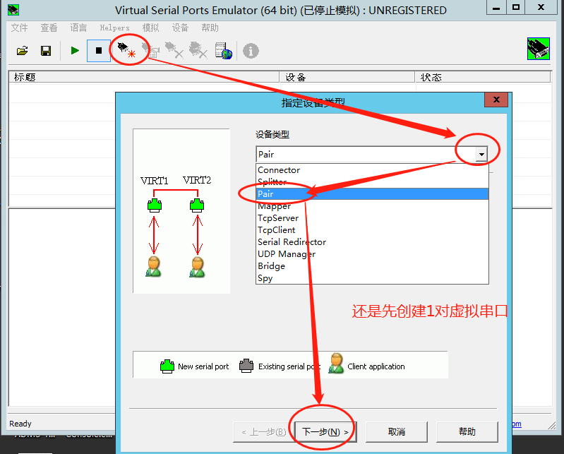Click the greyed delete device icon

tap(174, 50)
